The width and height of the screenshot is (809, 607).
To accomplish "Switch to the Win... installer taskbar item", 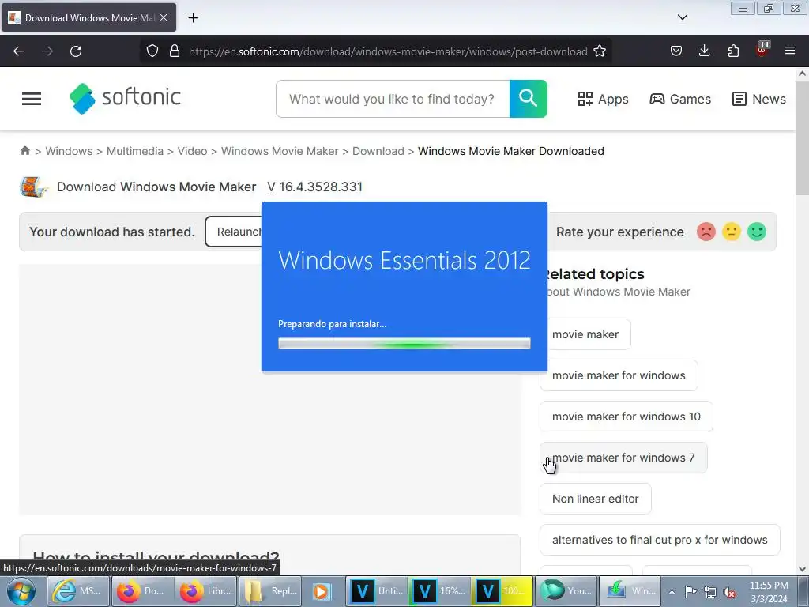I will (630, 591).
